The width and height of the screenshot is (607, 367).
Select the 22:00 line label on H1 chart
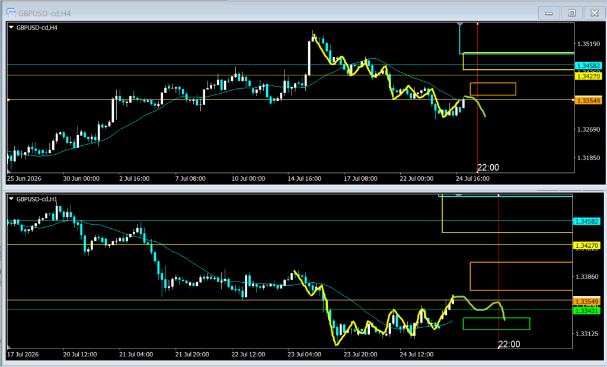click(509, 344)
